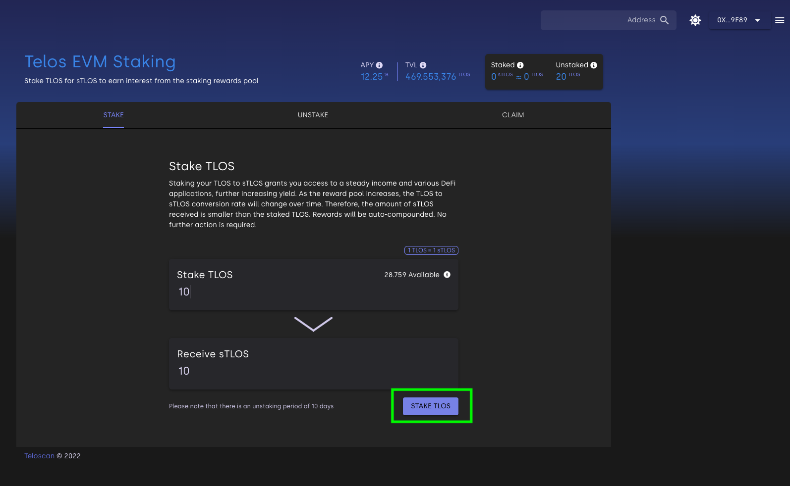Click the down chevron between stake fields
This screenshot has width=790, height=486.
coord(313,324)
